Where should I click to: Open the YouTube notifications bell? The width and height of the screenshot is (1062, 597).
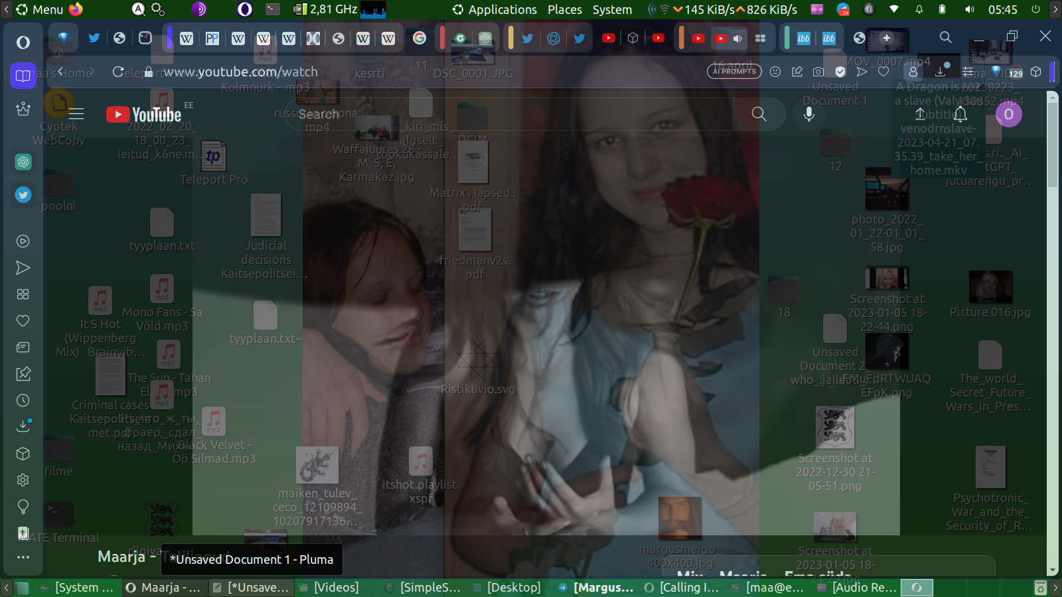tap(960, 114)
